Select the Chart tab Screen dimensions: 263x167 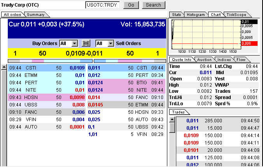[216, 15]
